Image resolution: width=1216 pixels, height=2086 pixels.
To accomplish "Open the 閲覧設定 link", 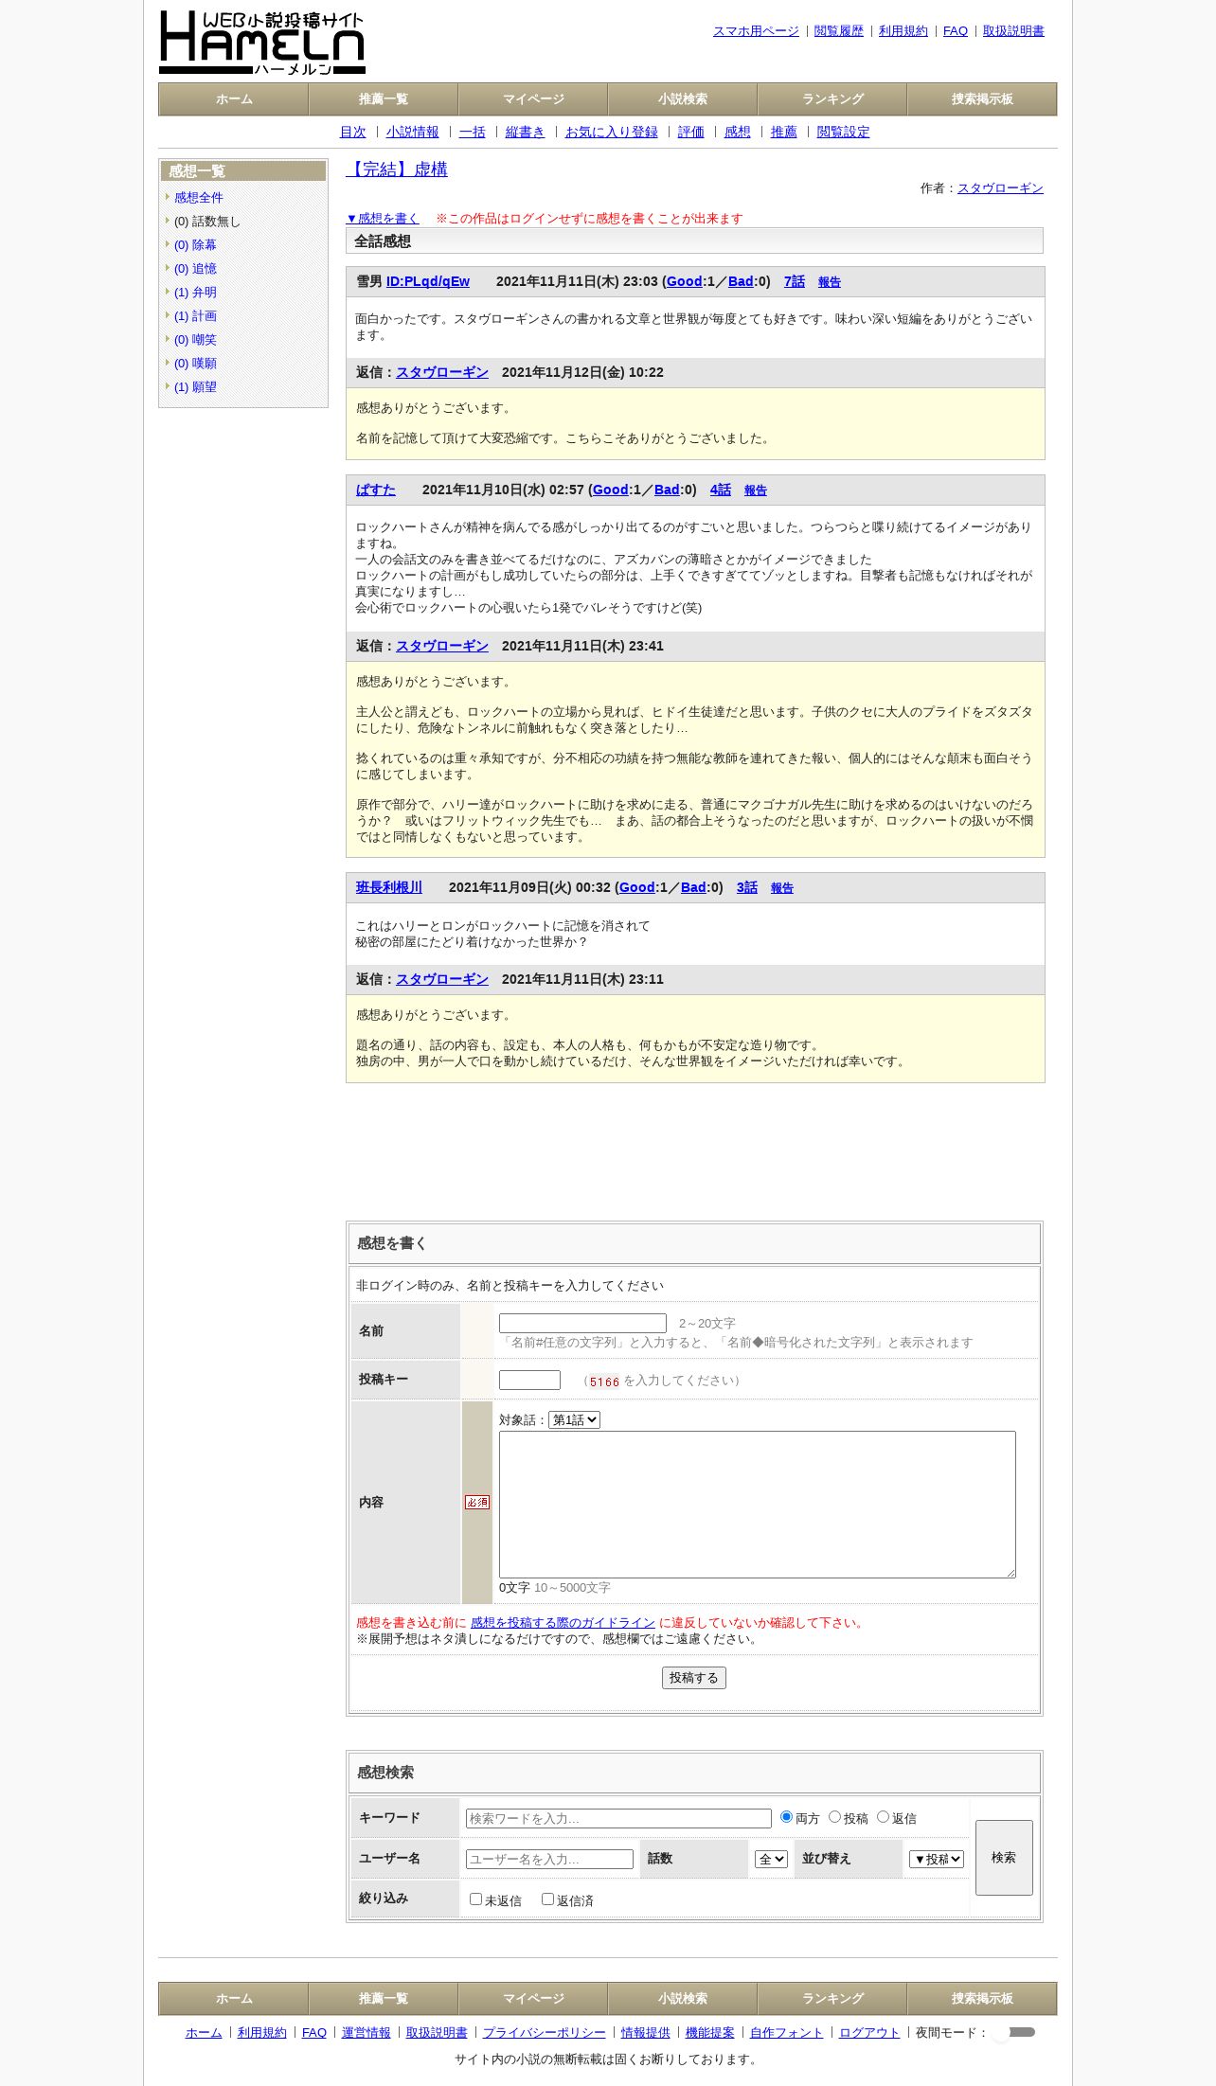I will point(843,133).
